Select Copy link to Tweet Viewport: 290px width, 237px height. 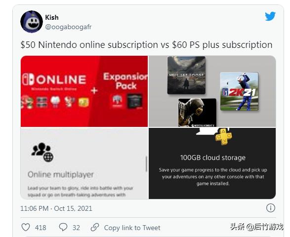132,228
